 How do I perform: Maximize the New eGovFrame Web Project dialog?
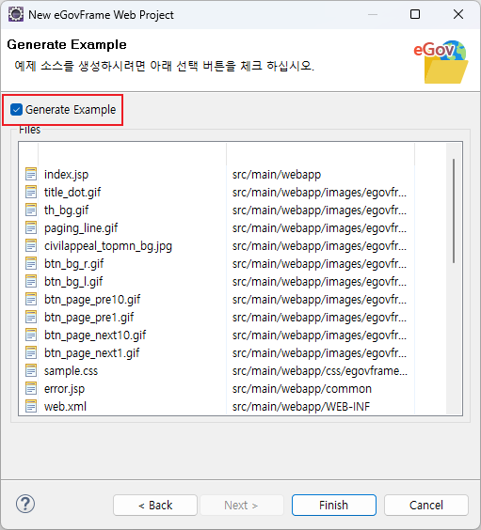[415, 14]
